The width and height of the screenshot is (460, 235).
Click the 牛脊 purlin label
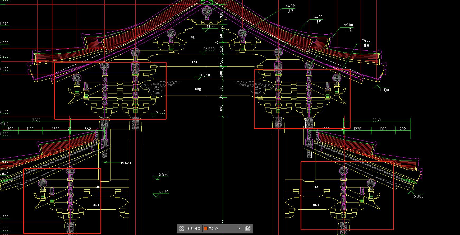click(349, 30)
